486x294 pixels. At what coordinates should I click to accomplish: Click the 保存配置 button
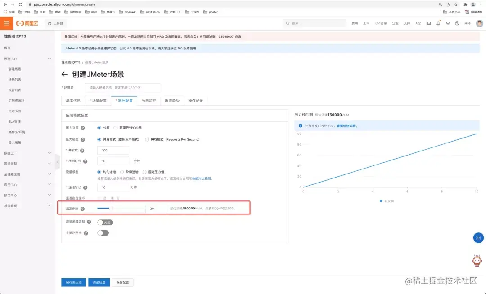[122, 282]
